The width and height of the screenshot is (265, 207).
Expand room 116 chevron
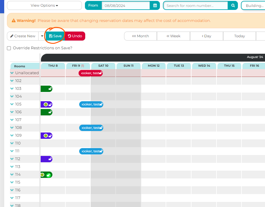(12, 190)
